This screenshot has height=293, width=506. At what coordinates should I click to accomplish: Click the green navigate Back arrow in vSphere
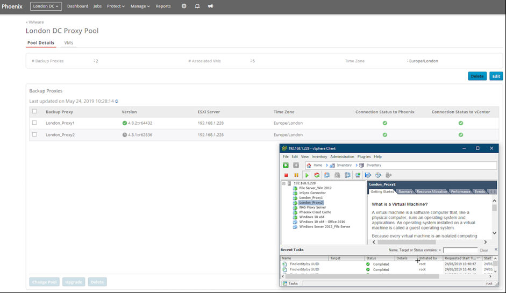pos(286,165)
